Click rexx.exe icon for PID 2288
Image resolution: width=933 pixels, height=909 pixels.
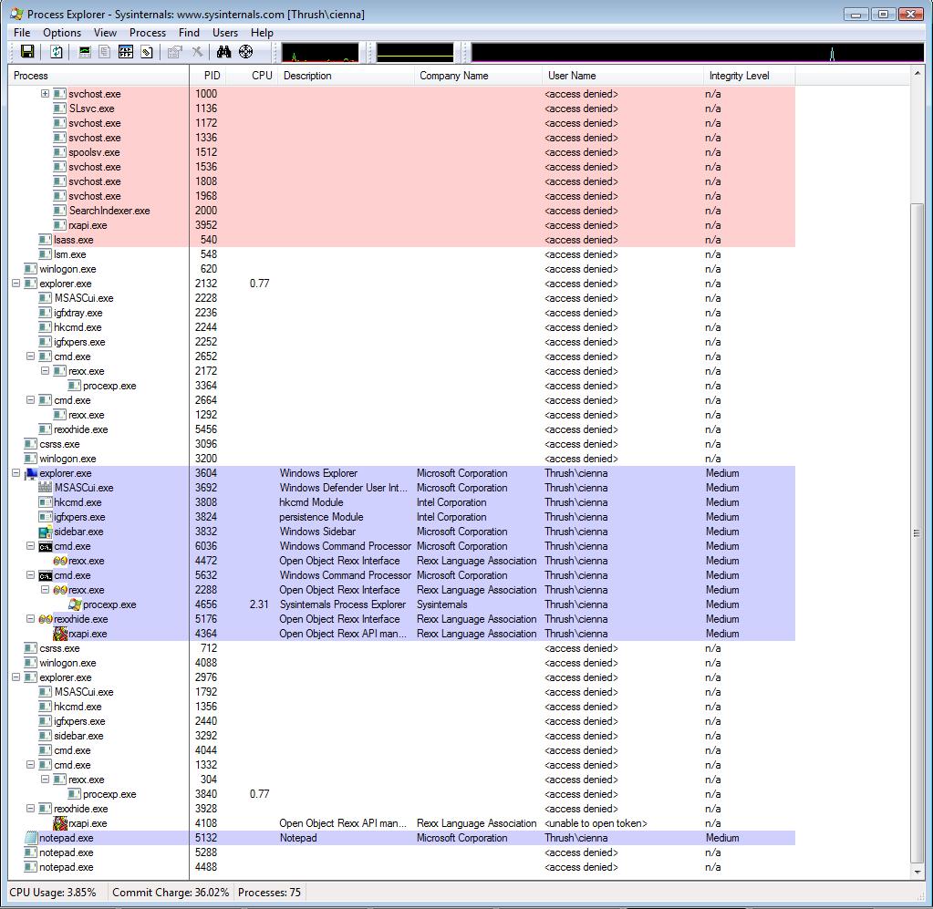(x=60, y=590)
